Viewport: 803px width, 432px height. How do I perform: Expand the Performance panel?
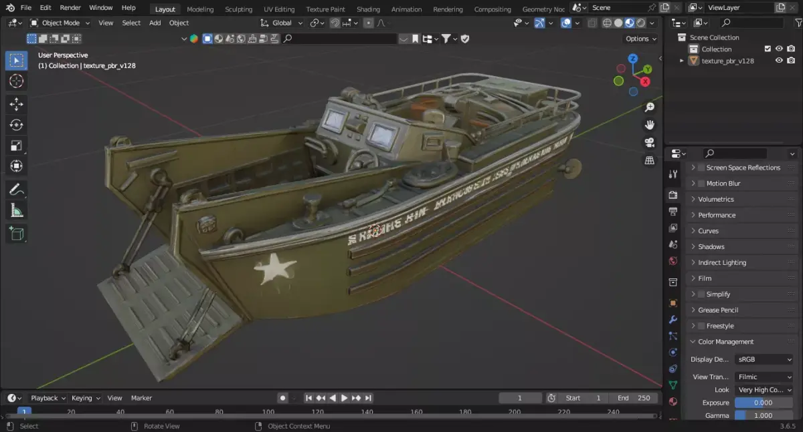pyautogui.click(x=742, y=215)
